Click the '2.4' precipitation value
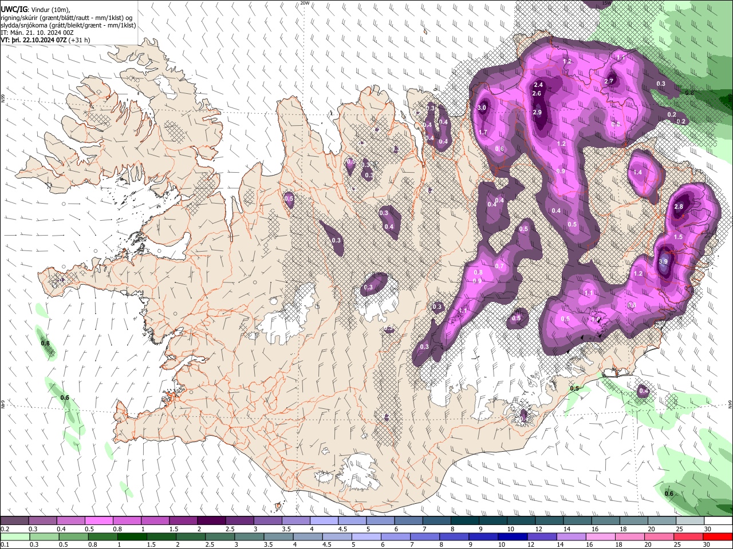 tap(538, 85)
